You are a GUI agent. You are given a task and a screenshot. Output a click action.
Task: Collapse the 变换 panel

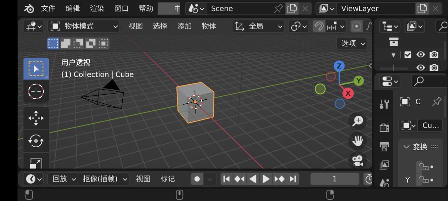[x=406, y=147]
